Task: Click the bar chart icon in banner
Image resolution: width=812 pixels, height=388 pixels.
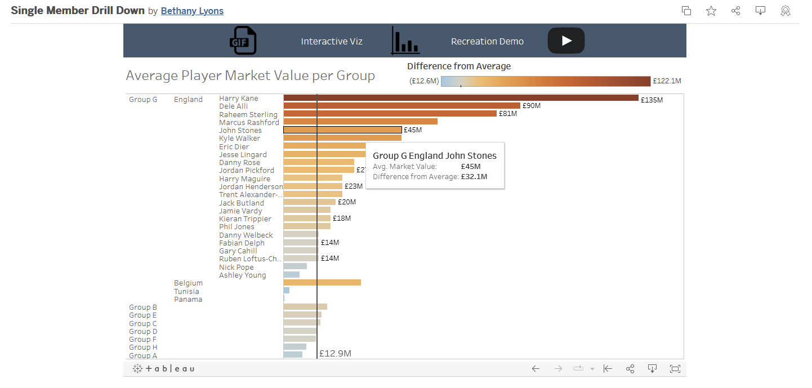Action: pos(405,41)
